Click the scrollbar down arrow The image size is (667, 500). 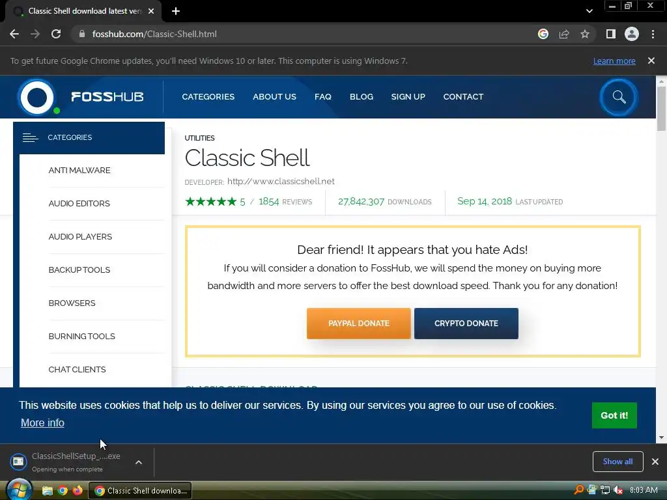point(661,437)
